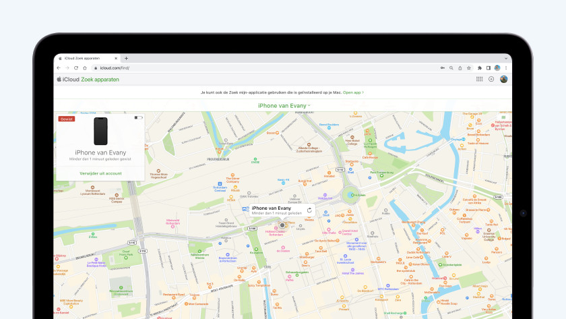Click the Primark map marker

tap(344, 306)
